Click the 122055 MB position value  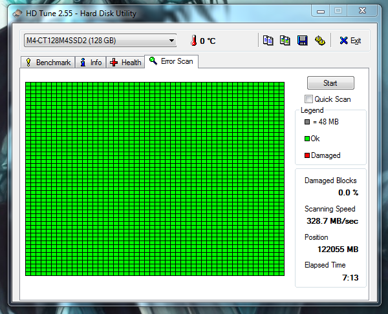click(x=338, y=249)
